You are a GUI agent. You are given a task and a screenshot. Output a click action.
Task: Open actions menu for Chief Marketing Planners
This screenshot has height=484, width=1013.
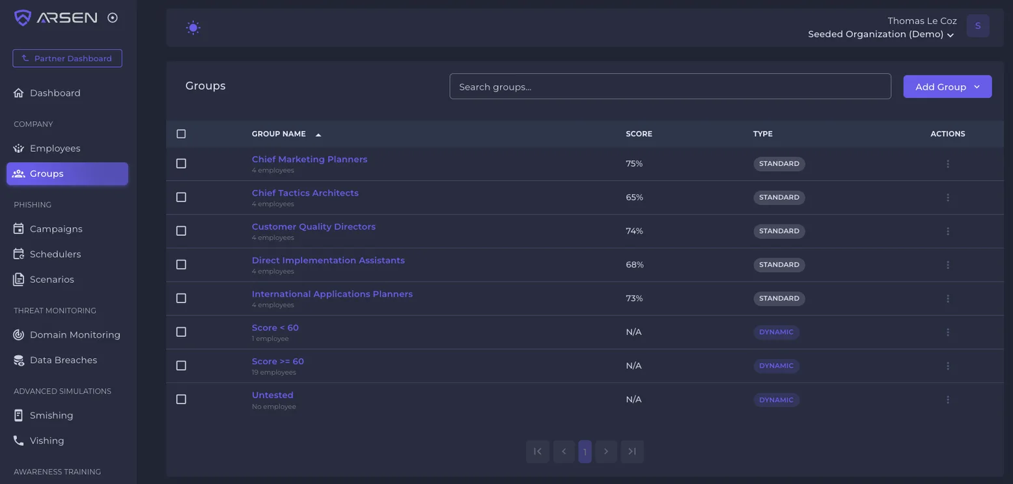(x=948, y=164)
